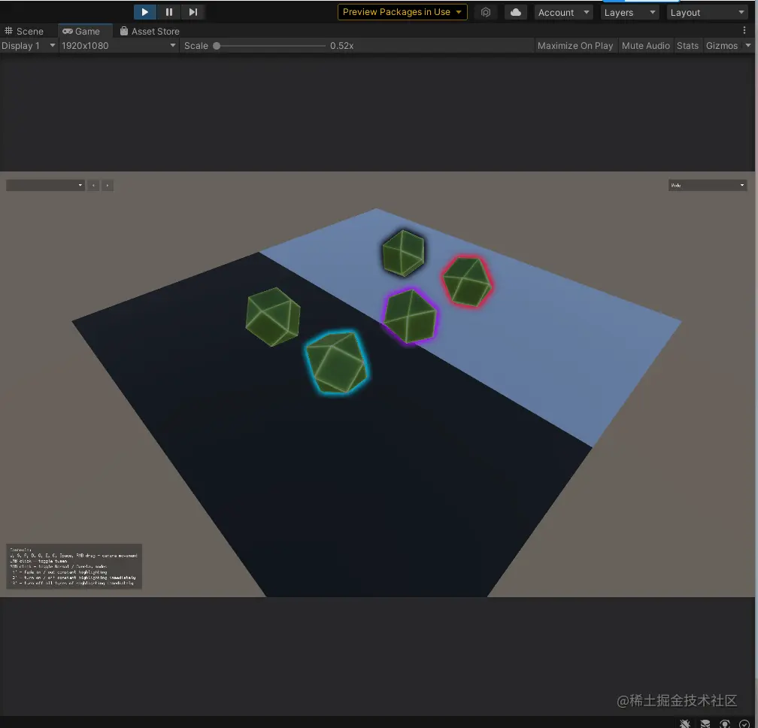Switch to the Asset Store tab
758x728 pixels.
[150, 32]
